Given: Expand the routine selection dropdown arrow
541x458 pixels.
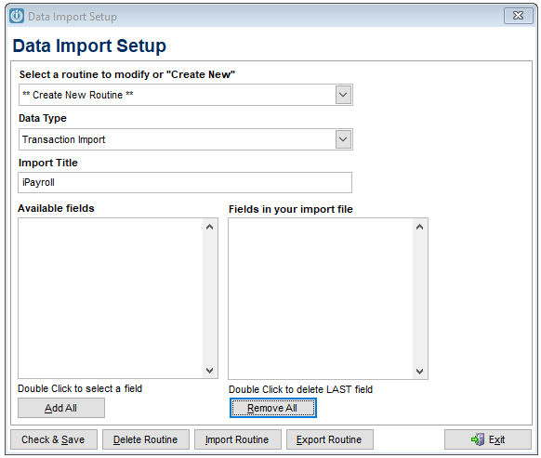Looking at the screenshot, I should click(x=343, y=95).
